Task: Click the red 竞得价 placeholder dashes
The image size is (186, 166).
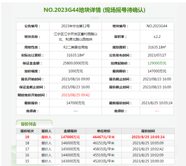Action: [x=157, y=111]
